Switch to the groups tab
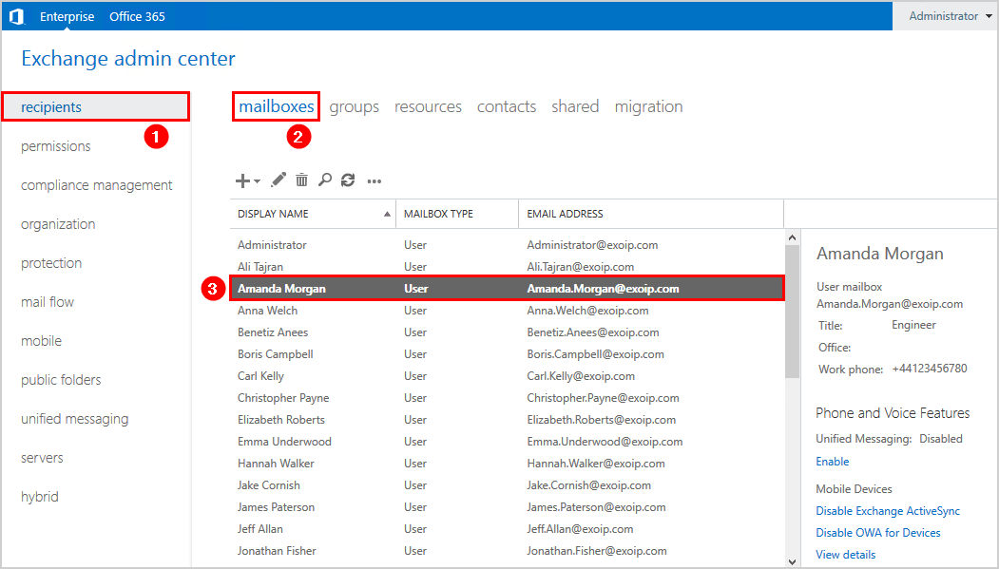999x569 pixels. tap(354, 105)
